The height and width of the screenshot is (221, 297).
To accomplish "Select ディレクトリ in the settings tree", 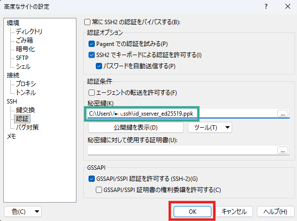I will point(29,32).
